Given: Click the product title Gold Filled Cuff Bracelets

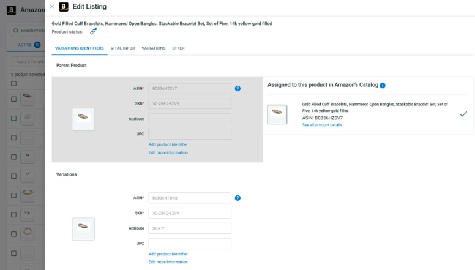Looking at the screenshot, I should [162, 24].
